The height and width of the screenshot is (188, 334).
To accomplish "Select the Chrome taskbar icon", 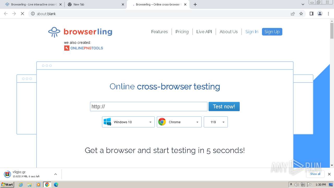I will click(47, 185).
